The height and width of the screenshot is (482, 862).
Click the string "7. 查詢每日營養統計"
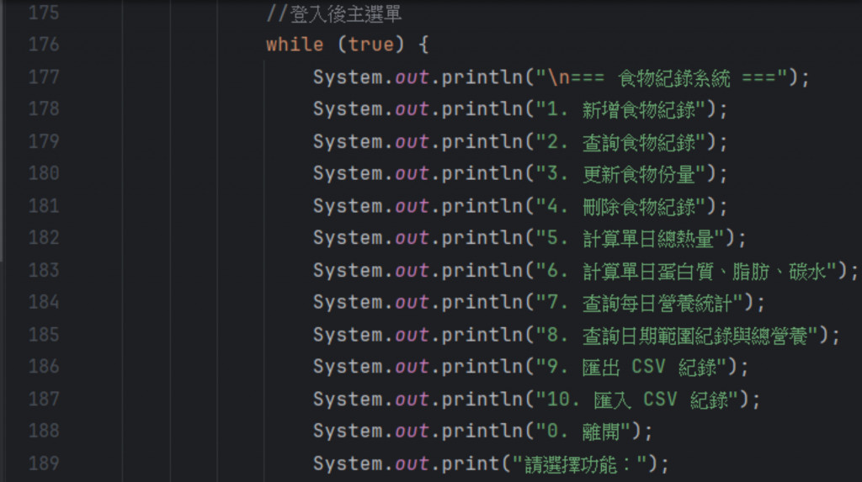pyautogui.click(x=640, y=303)
